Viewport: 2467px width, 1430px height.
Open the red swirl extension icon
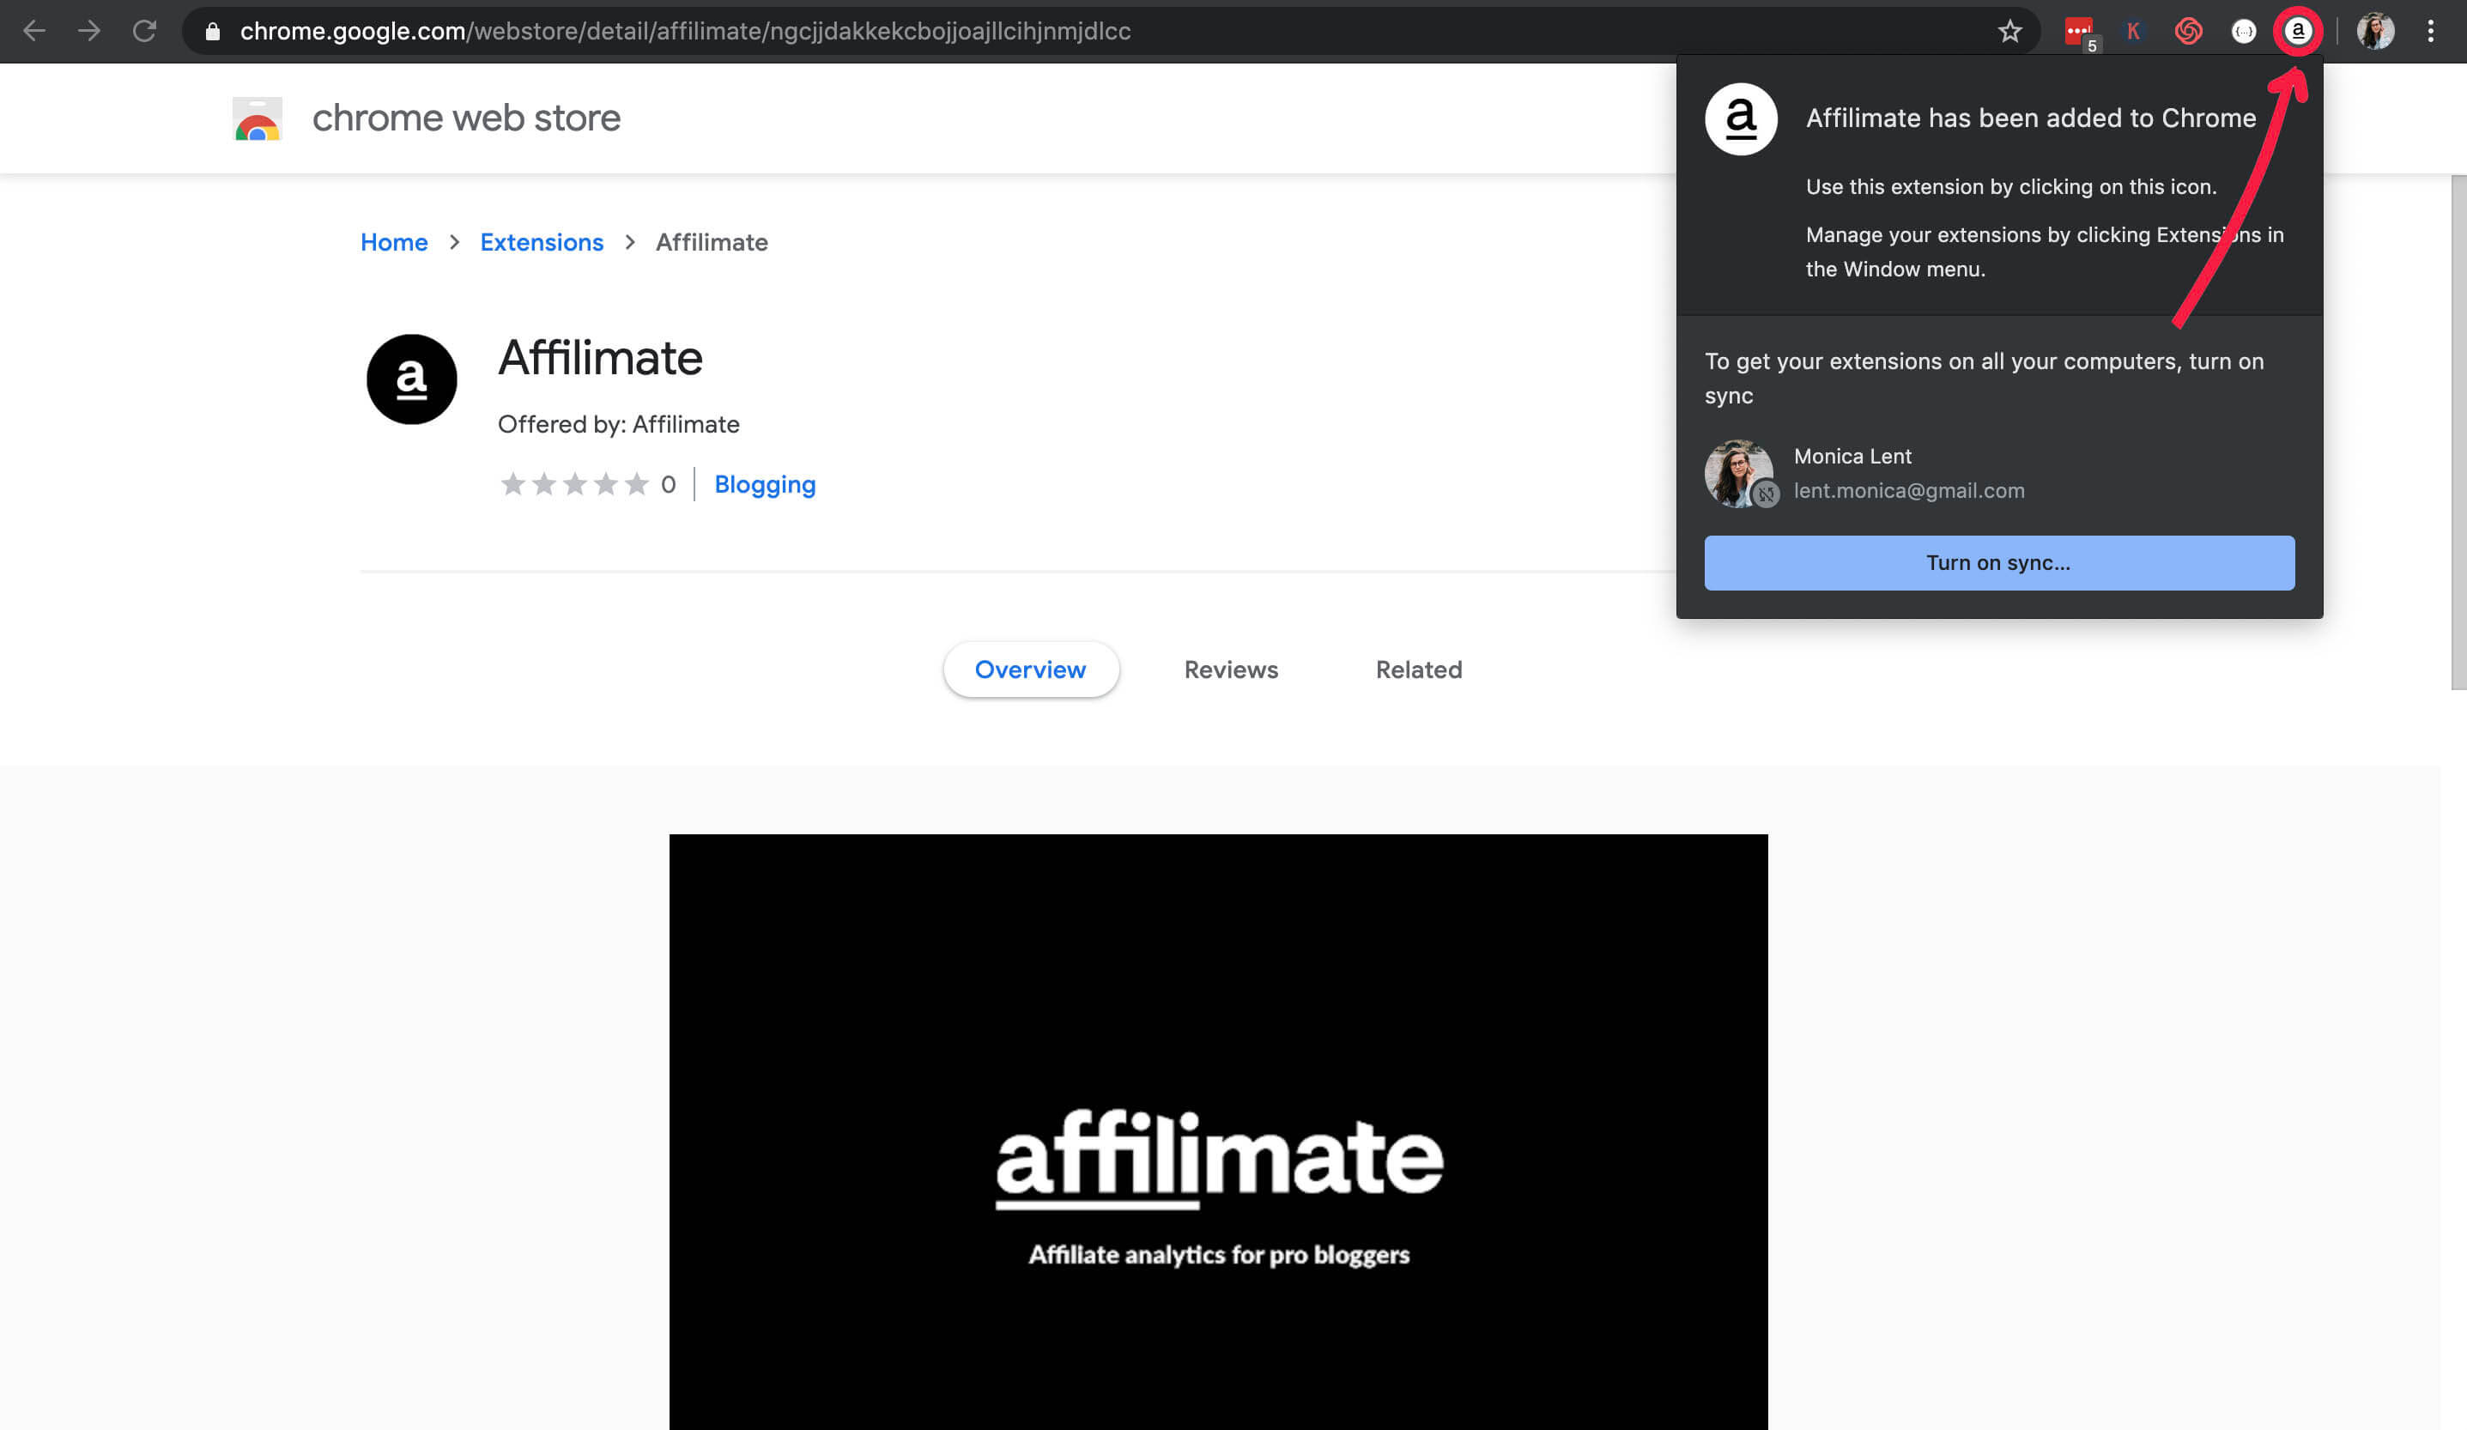coord(2188,31)
